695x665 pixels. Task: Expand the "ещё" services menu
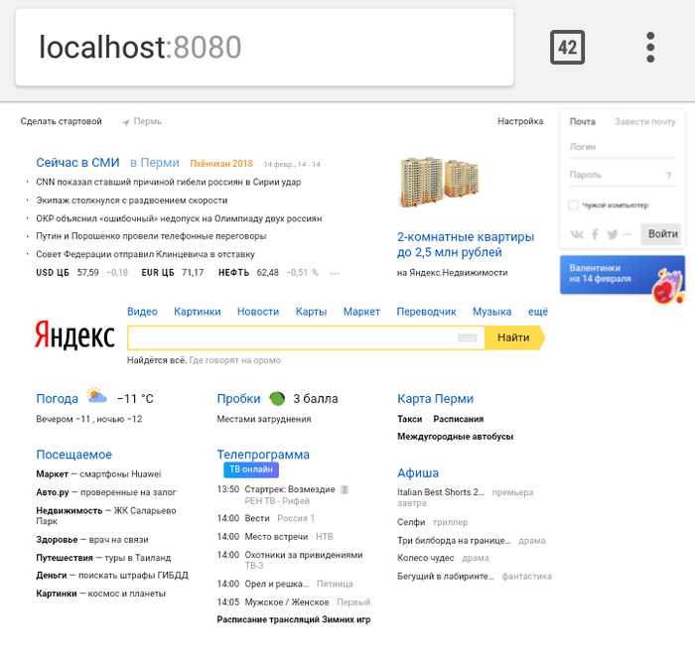(x=537, y=312)
